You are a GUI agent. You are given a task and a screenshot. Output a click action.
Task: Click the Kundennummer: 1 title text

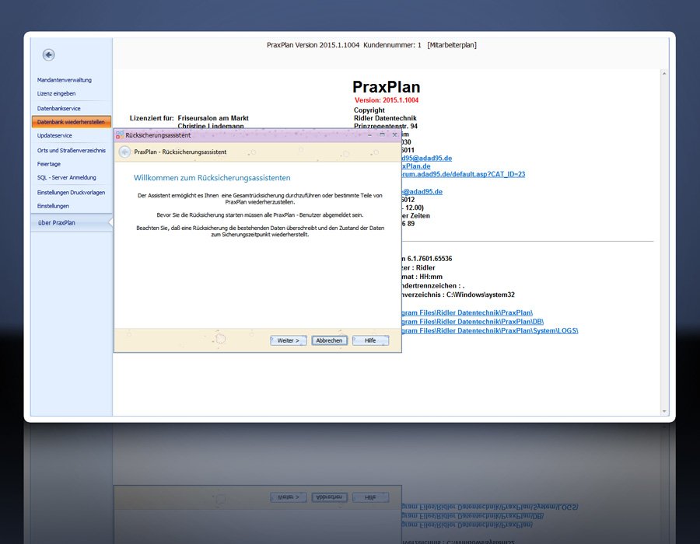pos(393,45)
